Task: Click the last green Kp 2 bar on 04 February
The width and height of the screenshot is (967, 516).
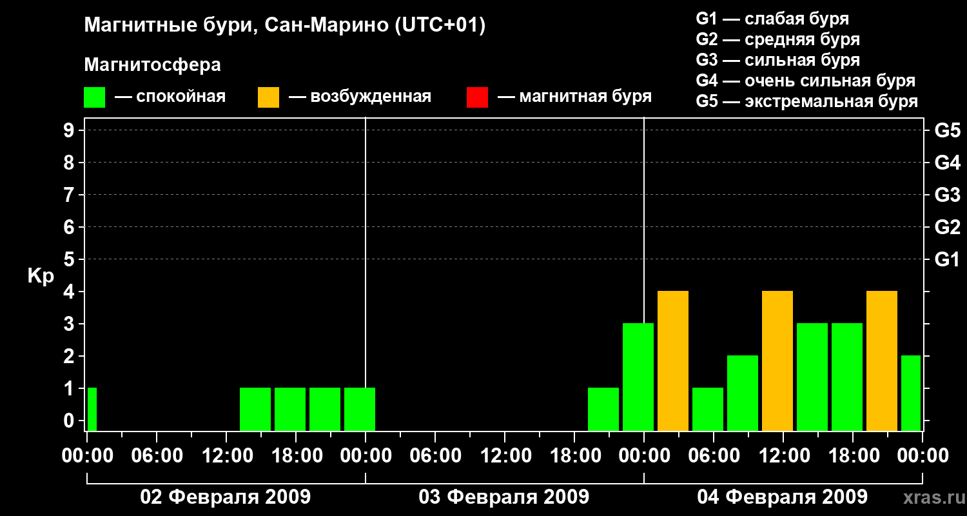Action: [911, 393]
